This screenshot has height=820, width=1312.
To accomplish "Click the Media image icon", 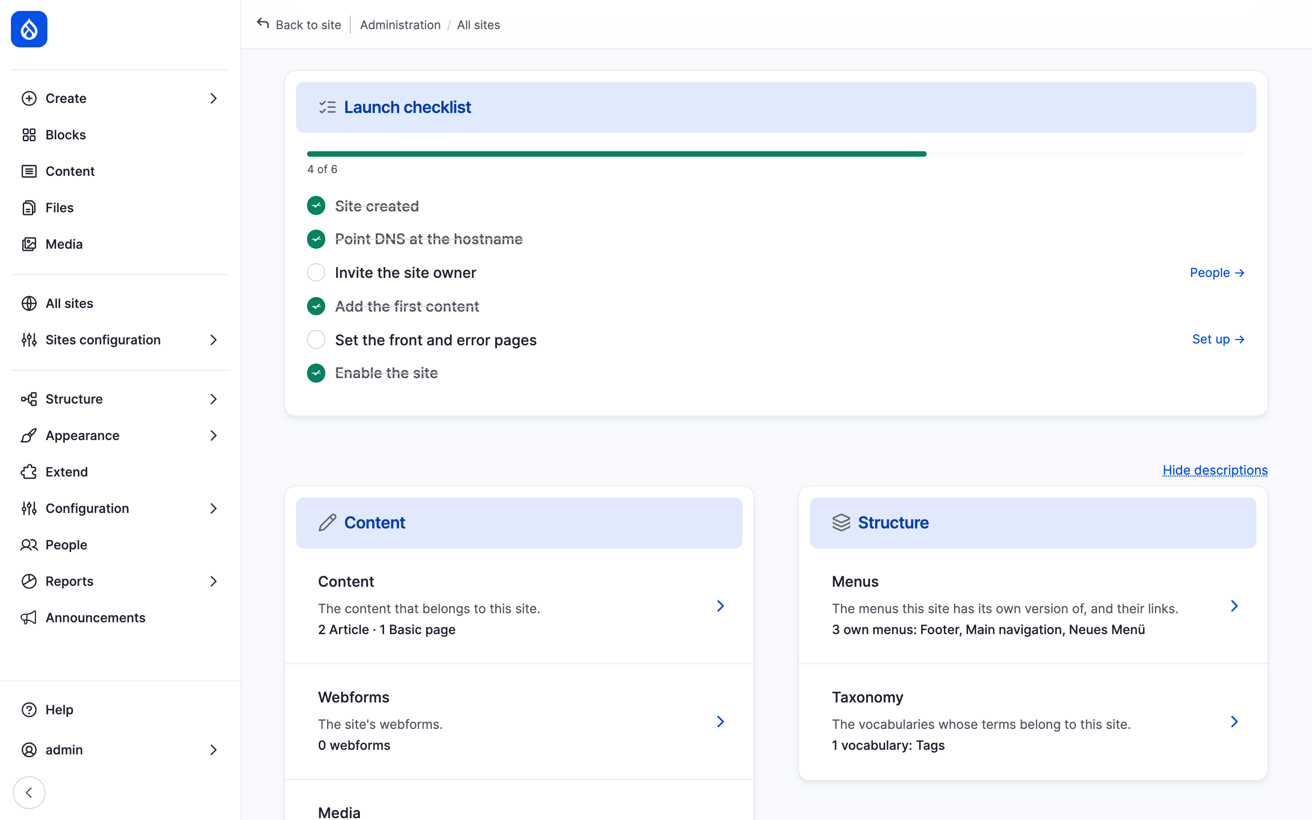I will coord(29,244).
